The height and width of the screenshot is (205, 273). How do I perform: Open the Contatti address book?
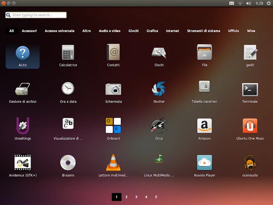pyautogui.click(x=113, y=56)
